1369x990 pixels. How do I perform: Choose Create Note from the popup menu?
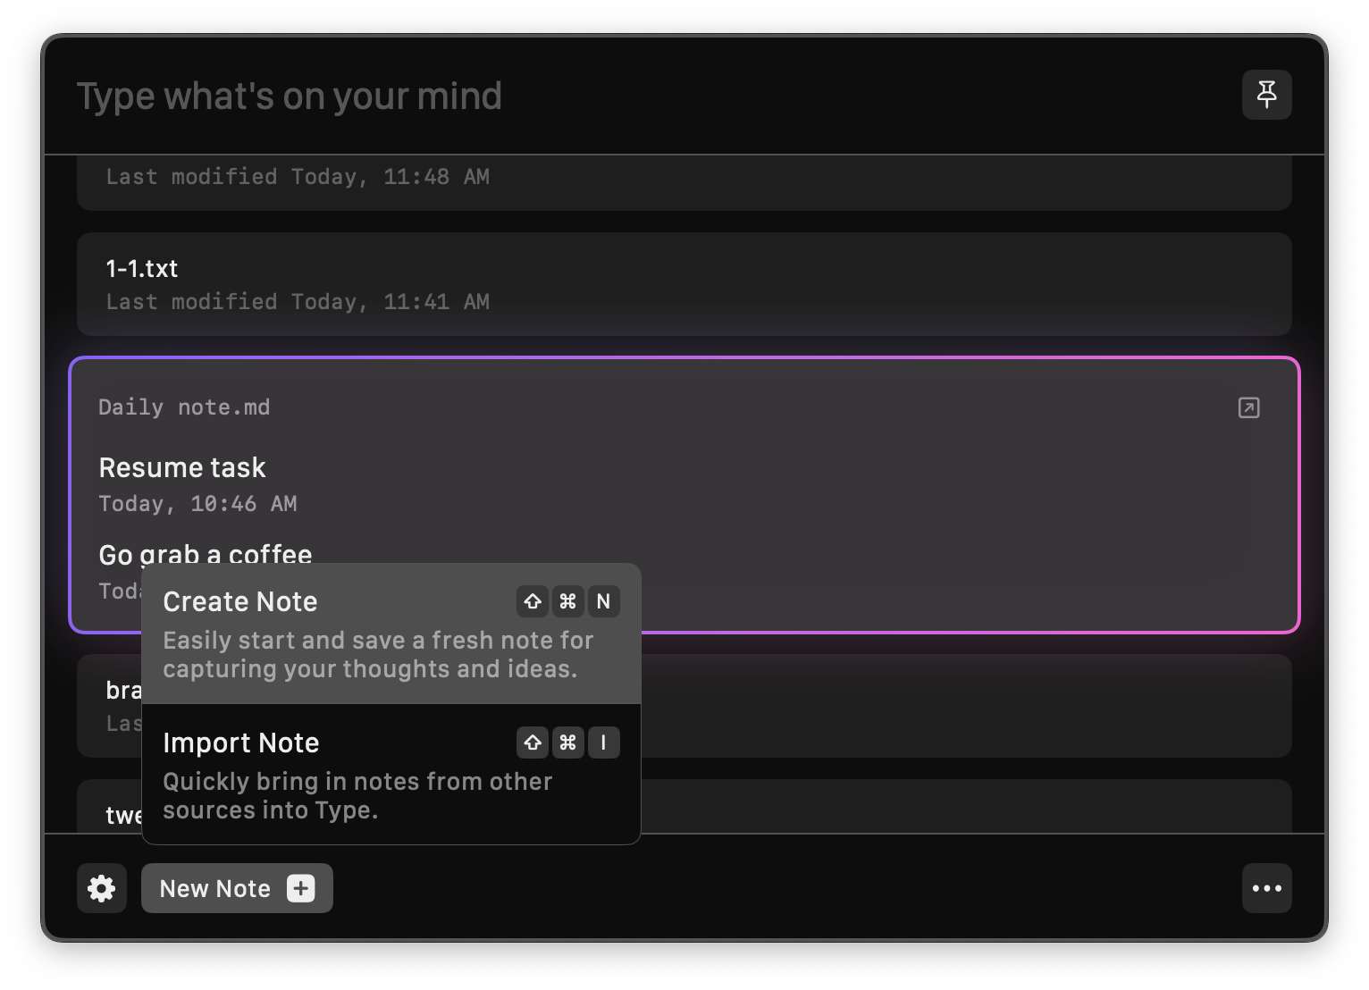[x=391, y=633]
